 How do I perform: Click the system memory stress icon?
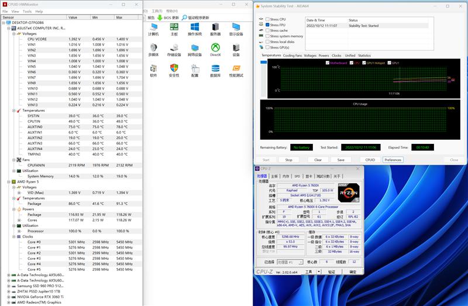tap(261, 36)
